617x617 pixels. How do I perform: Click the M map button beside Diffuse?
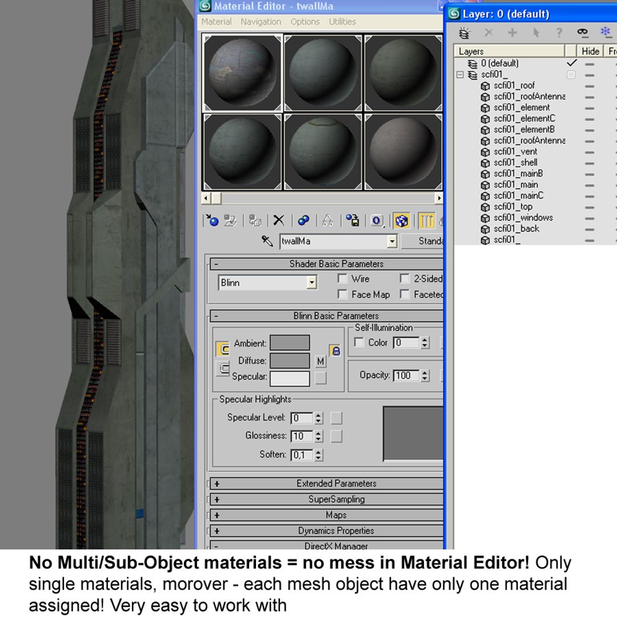(320, 361)
